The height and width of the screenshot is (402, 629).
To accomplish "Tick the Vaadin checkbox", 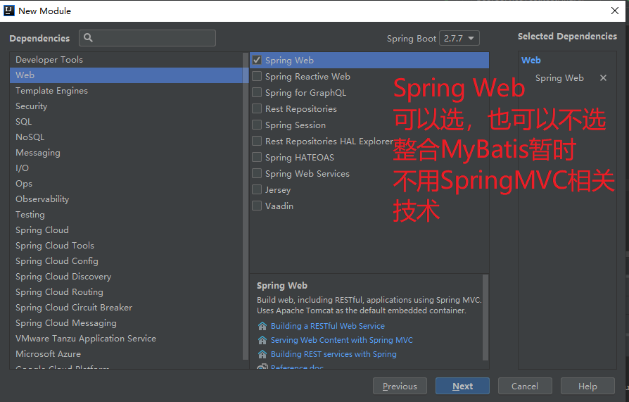I will point(257,206).
